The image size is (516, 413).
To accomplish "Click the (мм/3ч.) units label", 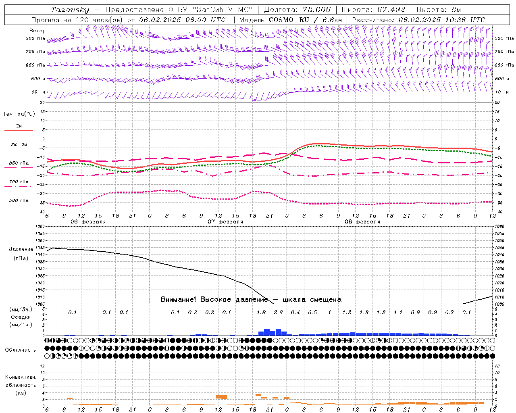I will (21, 310).
